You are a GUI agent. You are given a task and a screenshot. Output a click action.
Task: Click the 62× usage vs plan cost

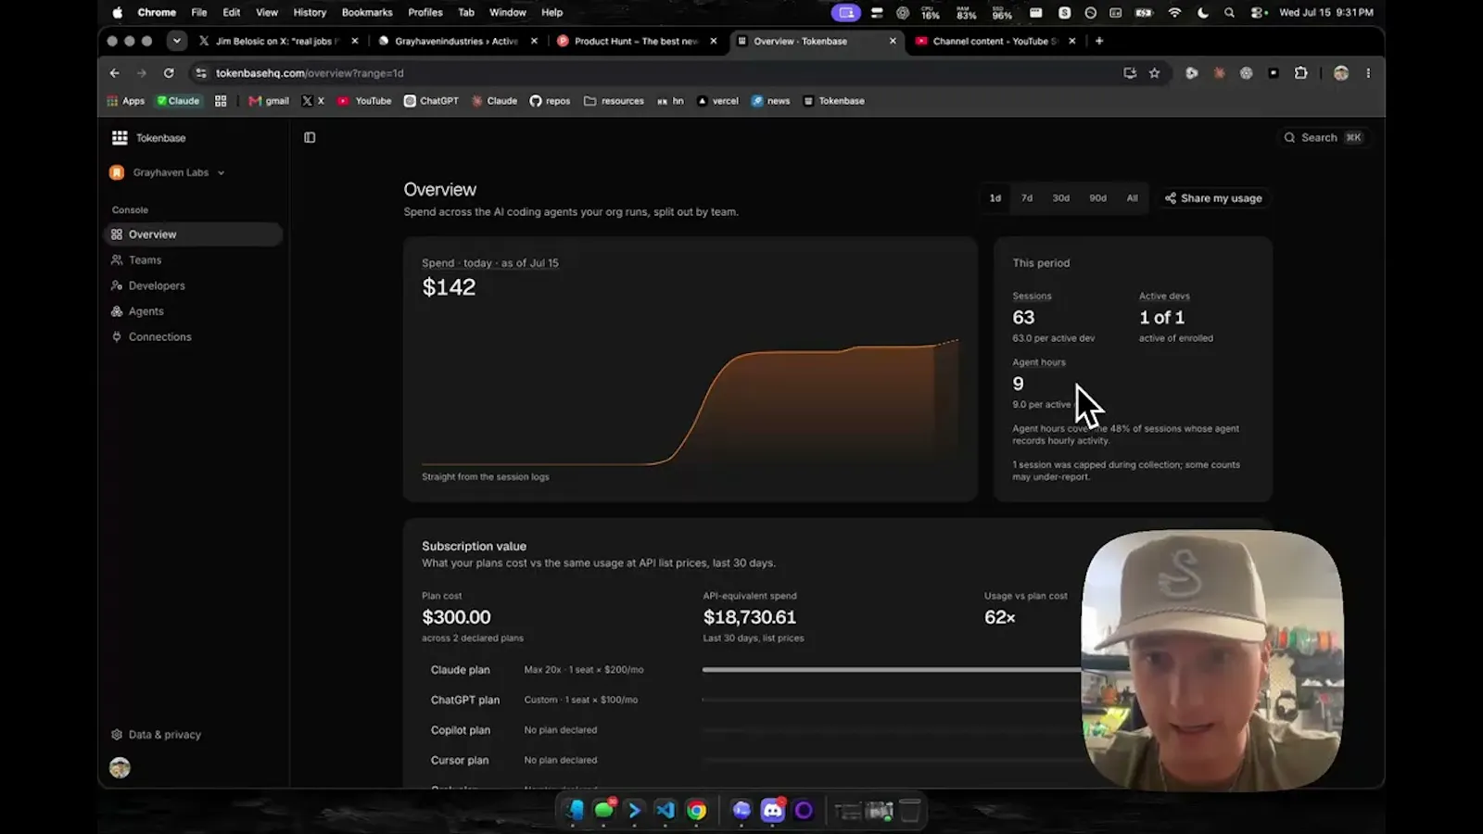999,617
